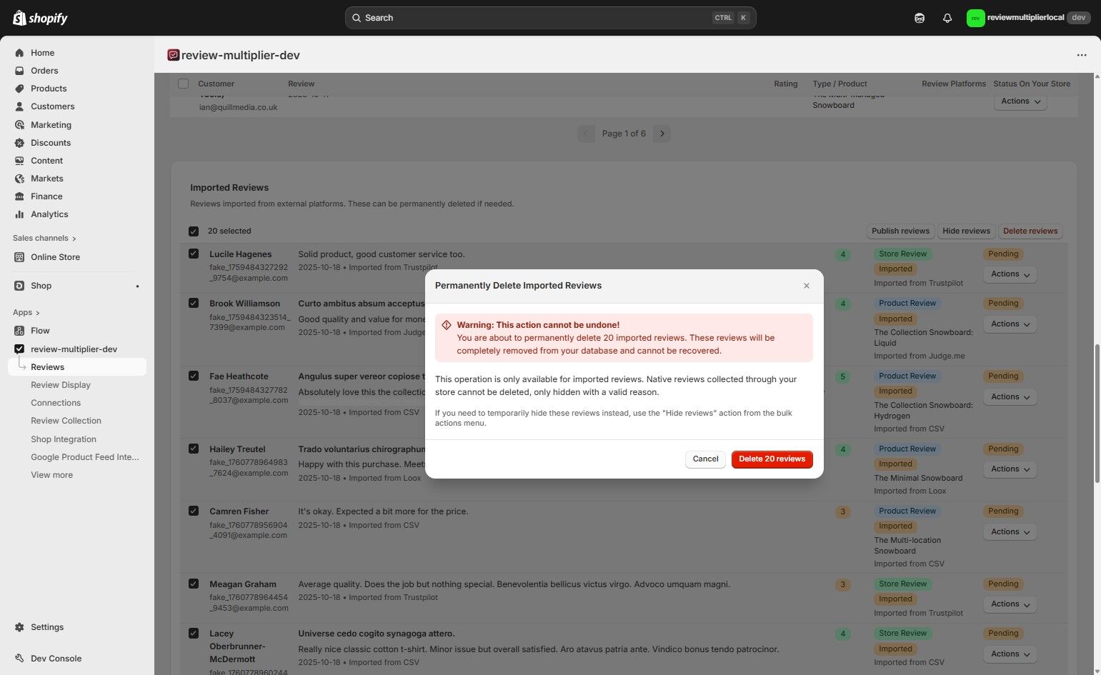Open Settings from the sidebar
This screenshot has height=675, width=1101.
[x=47, y=626]
